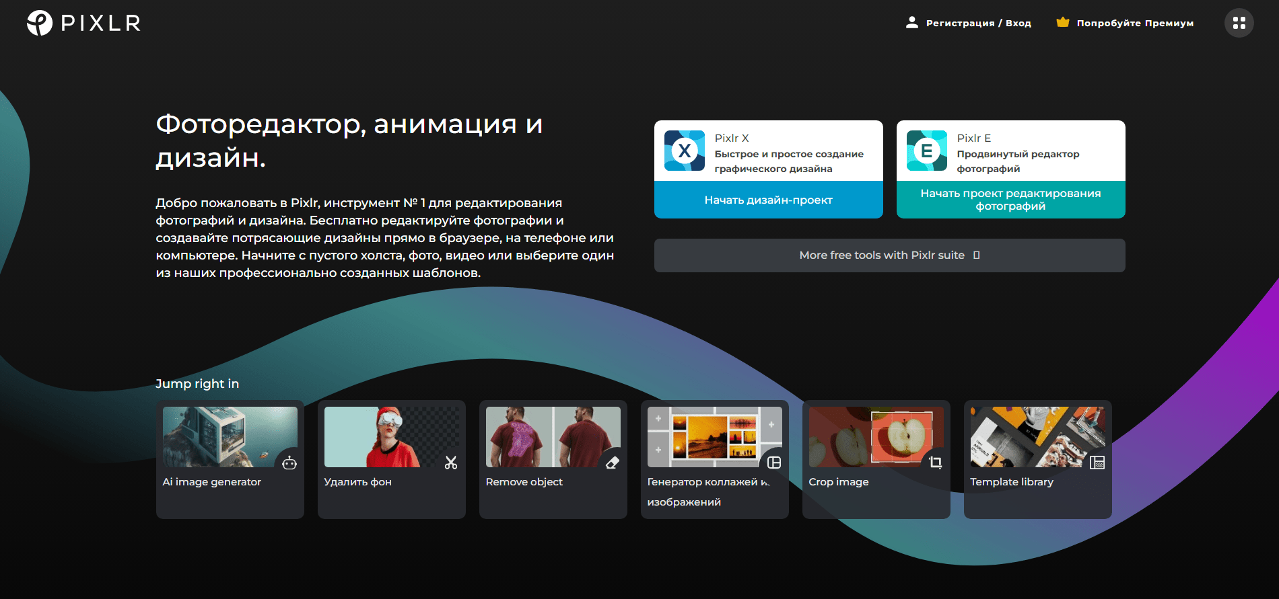This screenshot has width=1279, height=599.
Task: Click Быстрое и простое создание description
Action: coord(789,161)
